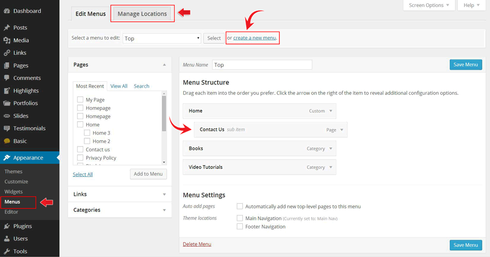Click the Select All link

point(83,174)
